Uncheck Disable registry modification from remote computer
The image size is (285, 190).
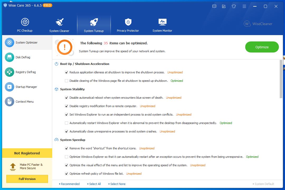click(66, 106)
